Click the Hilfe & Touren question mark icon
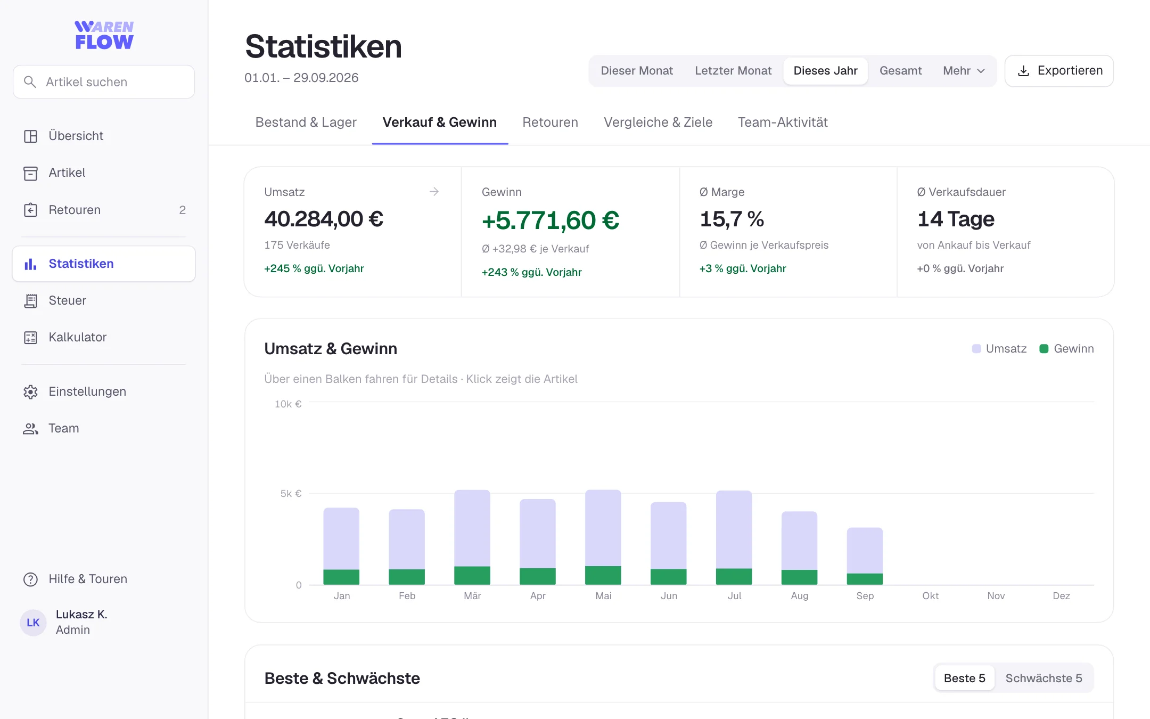 coord(30,579)
